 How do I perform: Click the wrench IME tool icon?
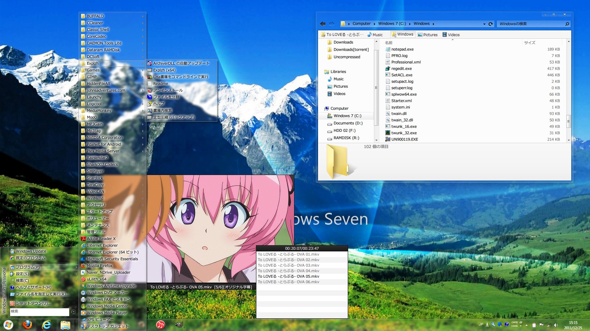(x=493, y=325)
